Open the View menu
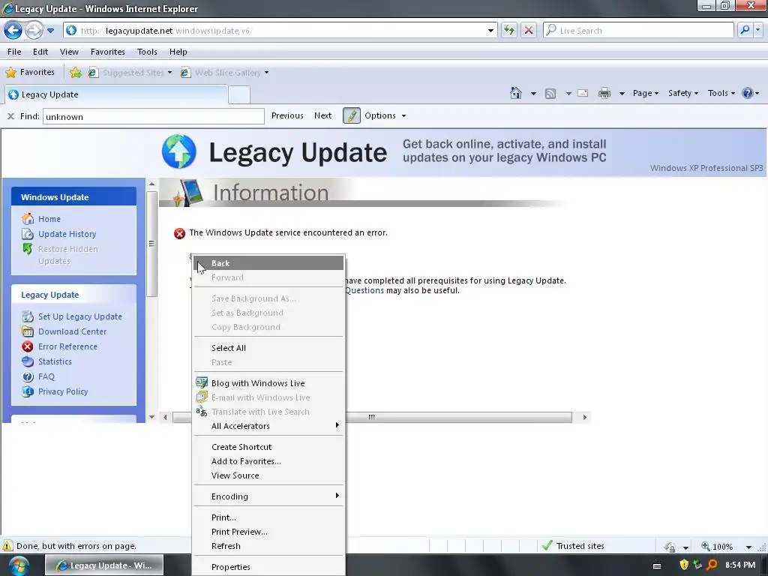The width and height of the screenshot is (768, 576). point(69,52)
